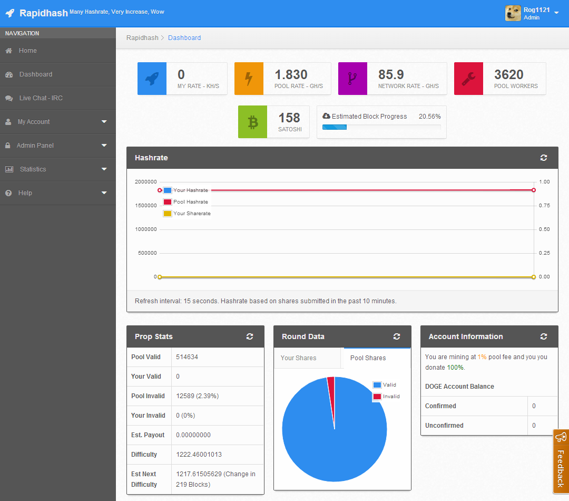Open the Rog1121 user dropdown arrow

[x=556, y=13]
